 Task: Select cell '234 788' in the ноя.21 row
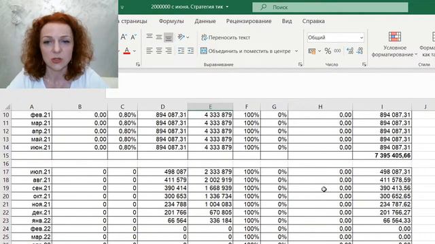tap(162, 205)
